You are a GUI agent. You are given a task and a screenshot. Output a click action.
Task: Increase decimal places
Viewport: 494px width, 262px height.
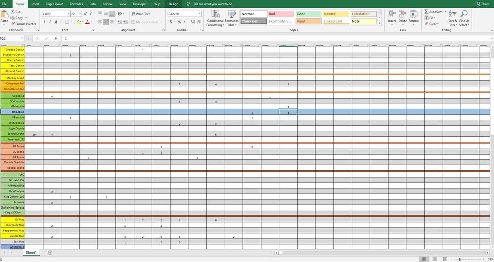click(193, 22)
